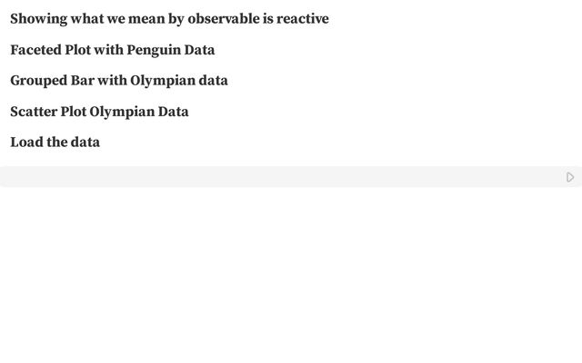Click the 'Showing what we mean by observable is reactive' heading
Image resolution: width=582 pixels, height=363 pixels.
(169, 19)
